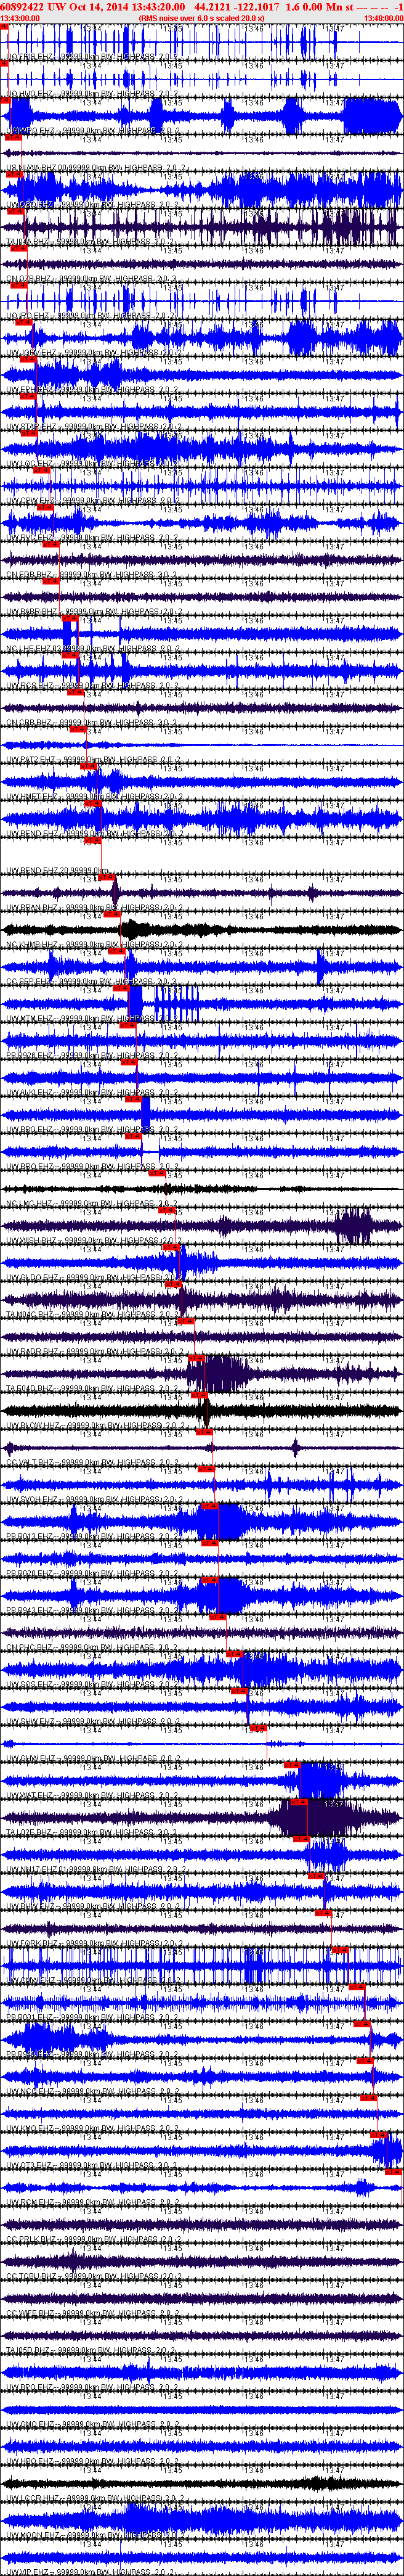
Task: Select the CC SEP EHZ station label
Action: (93, 982)
